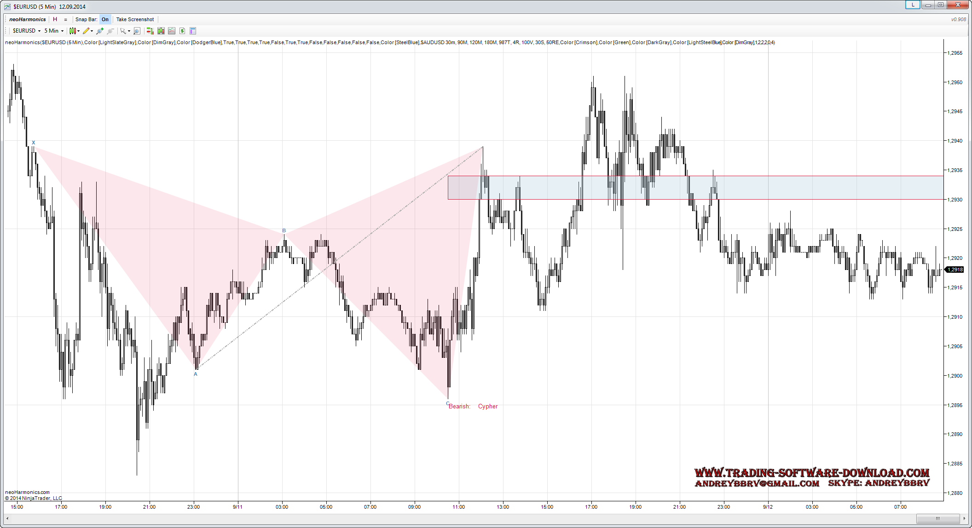Open the chart properties icon
Image resolution: width=972 pixels, height=528 pixels.
pos(193,31)
